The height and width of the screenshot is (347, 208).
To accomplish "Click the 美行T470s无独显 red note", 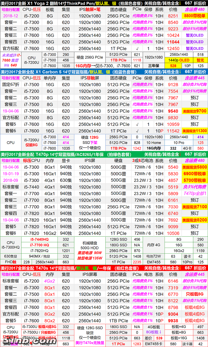I will click(90, 343).
